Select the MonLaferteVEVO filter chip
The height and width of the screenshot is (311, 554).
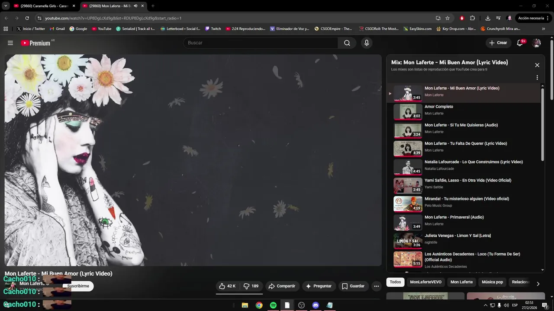click(x=426, y=282)
